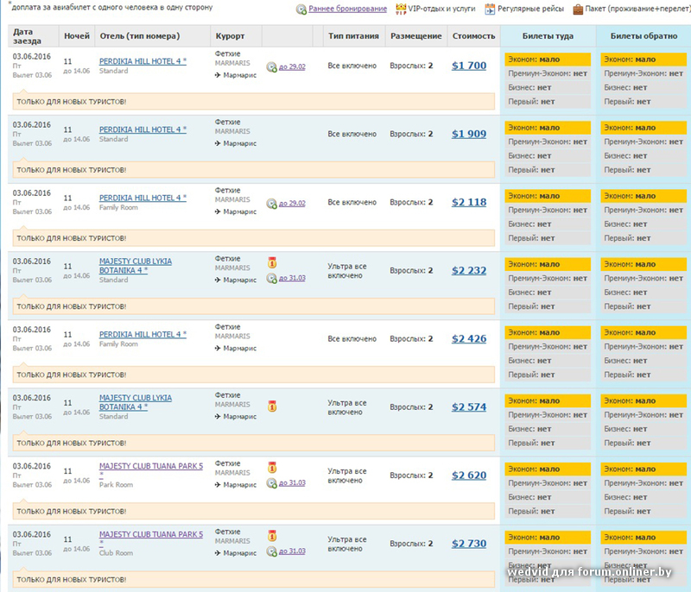
Task: Click the ТОЛЬКО ДЛЯ НОВЫХ ТУРИСТОВ banner under $1 700 row
Action: click(254, 102)
